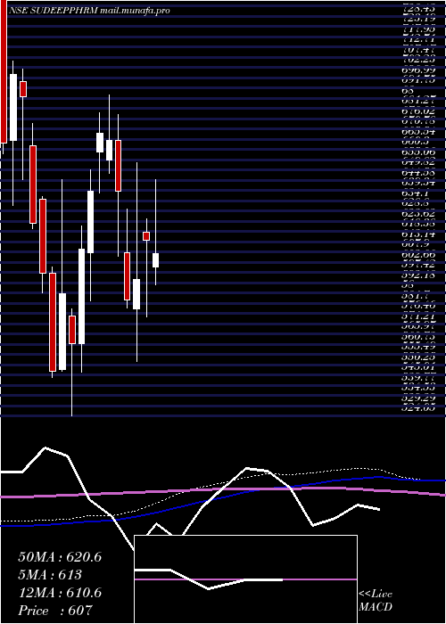Image resolution: width=446 pixels, height=624 pixels.
Task: Click the 529.29 price axis label
Action: 418,398
